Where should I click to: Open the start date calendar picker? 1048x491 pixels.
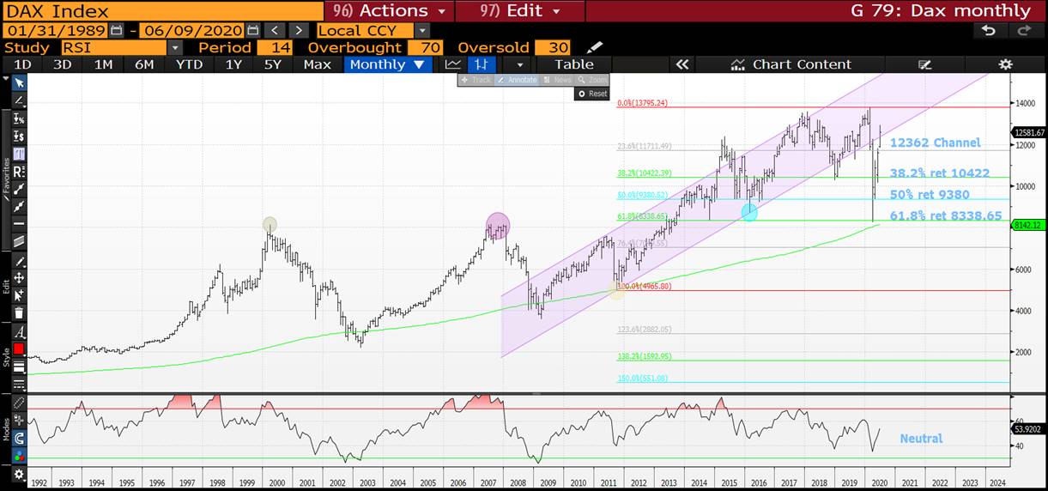click(x=117, y=30)
